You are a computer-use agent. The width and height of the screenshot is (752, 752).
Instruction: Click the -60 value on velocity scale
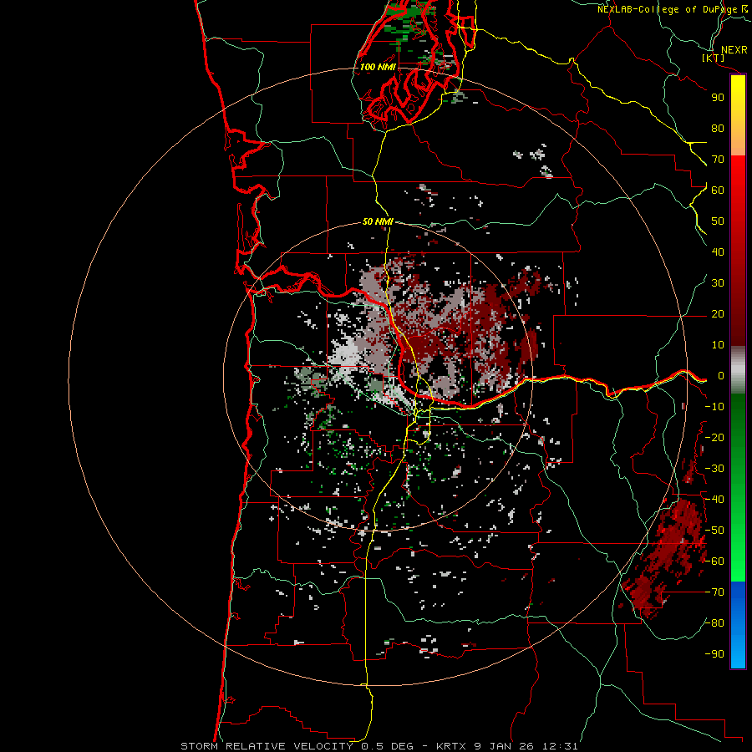click(714, 561)
